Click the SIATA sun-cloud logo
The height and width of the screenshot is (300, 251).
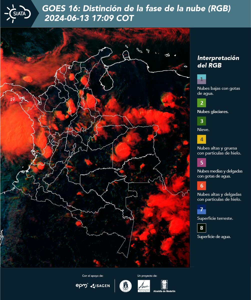pyautogui.click(x=18, y=13)
